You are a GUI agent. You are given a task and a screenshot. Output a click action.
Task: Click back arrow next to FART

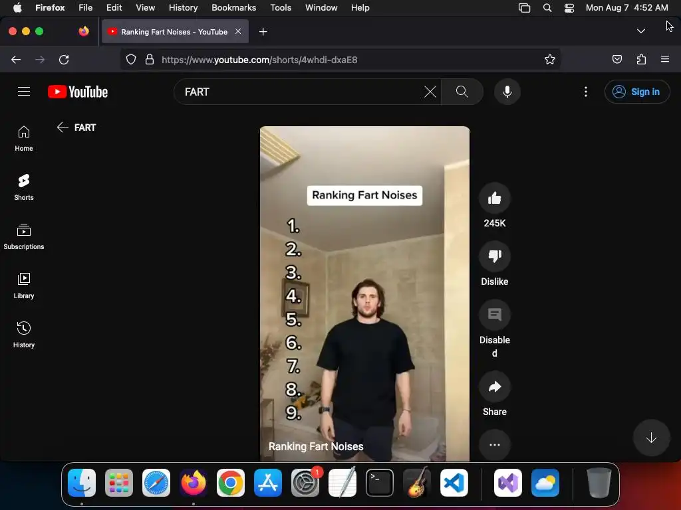[x=63, y=127]
